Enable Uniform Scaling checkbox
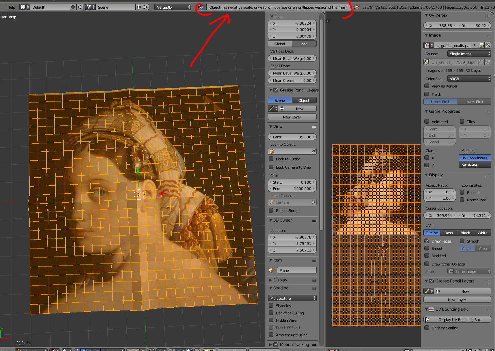Image resolution: width=495 pixels, height=351 pixels. click(x=427, y=328)
